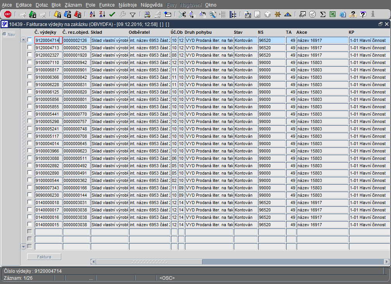Click the envelope icon in toolbar

168,14
